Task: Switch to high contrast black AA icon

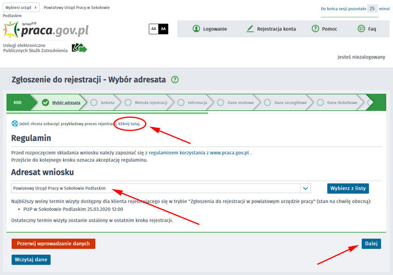Action: [163, 29]
